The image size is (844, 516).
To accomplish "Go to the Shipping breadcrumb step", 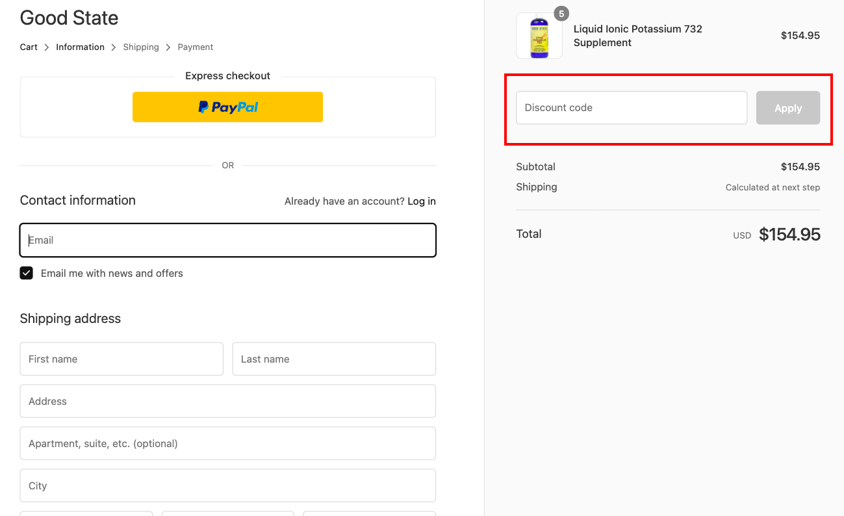I will pyautogui.click(x=141, y=47).
